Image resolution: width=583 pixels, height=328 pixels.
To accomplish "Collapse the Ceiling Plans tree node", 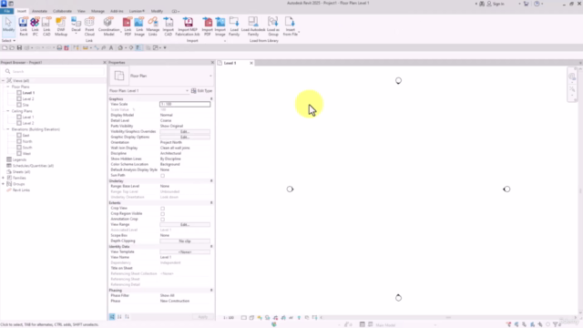I will coord(8,111).
